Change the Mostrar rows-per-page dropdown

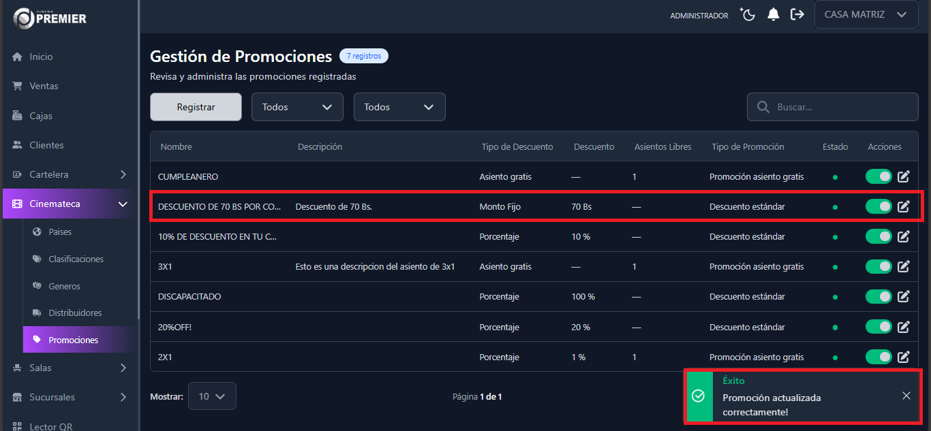pyautogui.click(x=212, y=396)
